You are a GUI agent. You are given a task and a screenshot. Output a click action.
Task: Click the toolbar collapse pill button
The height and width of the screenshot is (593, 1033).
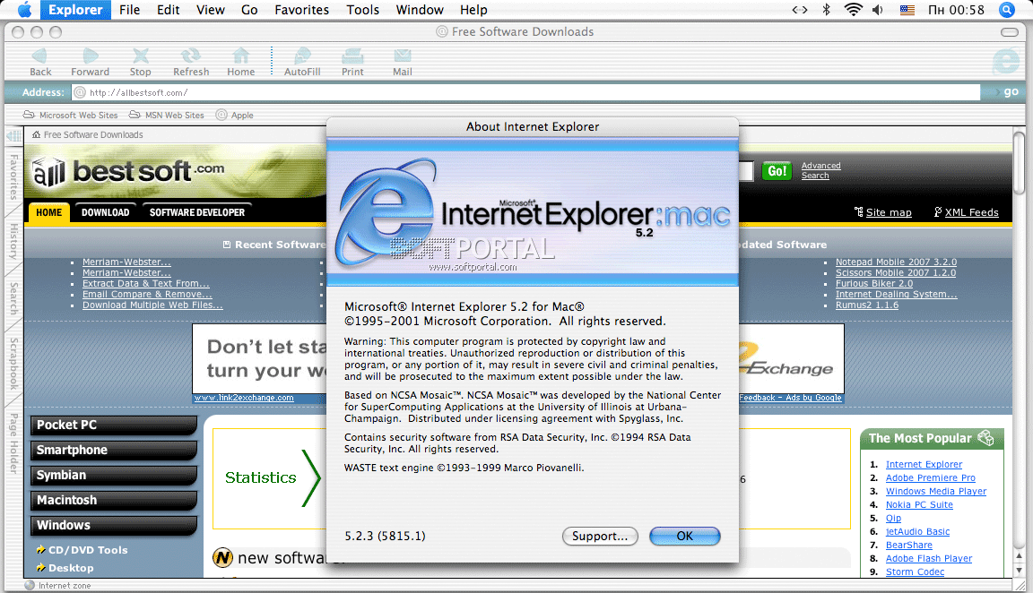point(1010,31)
